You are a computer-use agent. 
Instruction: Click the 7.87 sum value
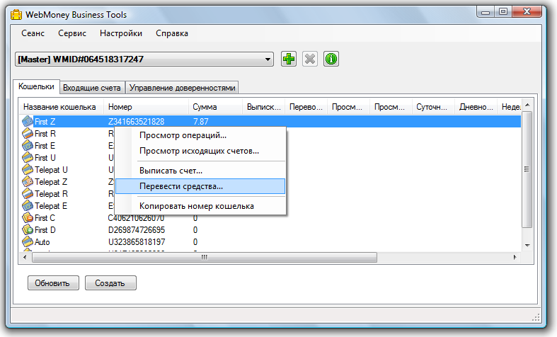[x=201, y=122]
